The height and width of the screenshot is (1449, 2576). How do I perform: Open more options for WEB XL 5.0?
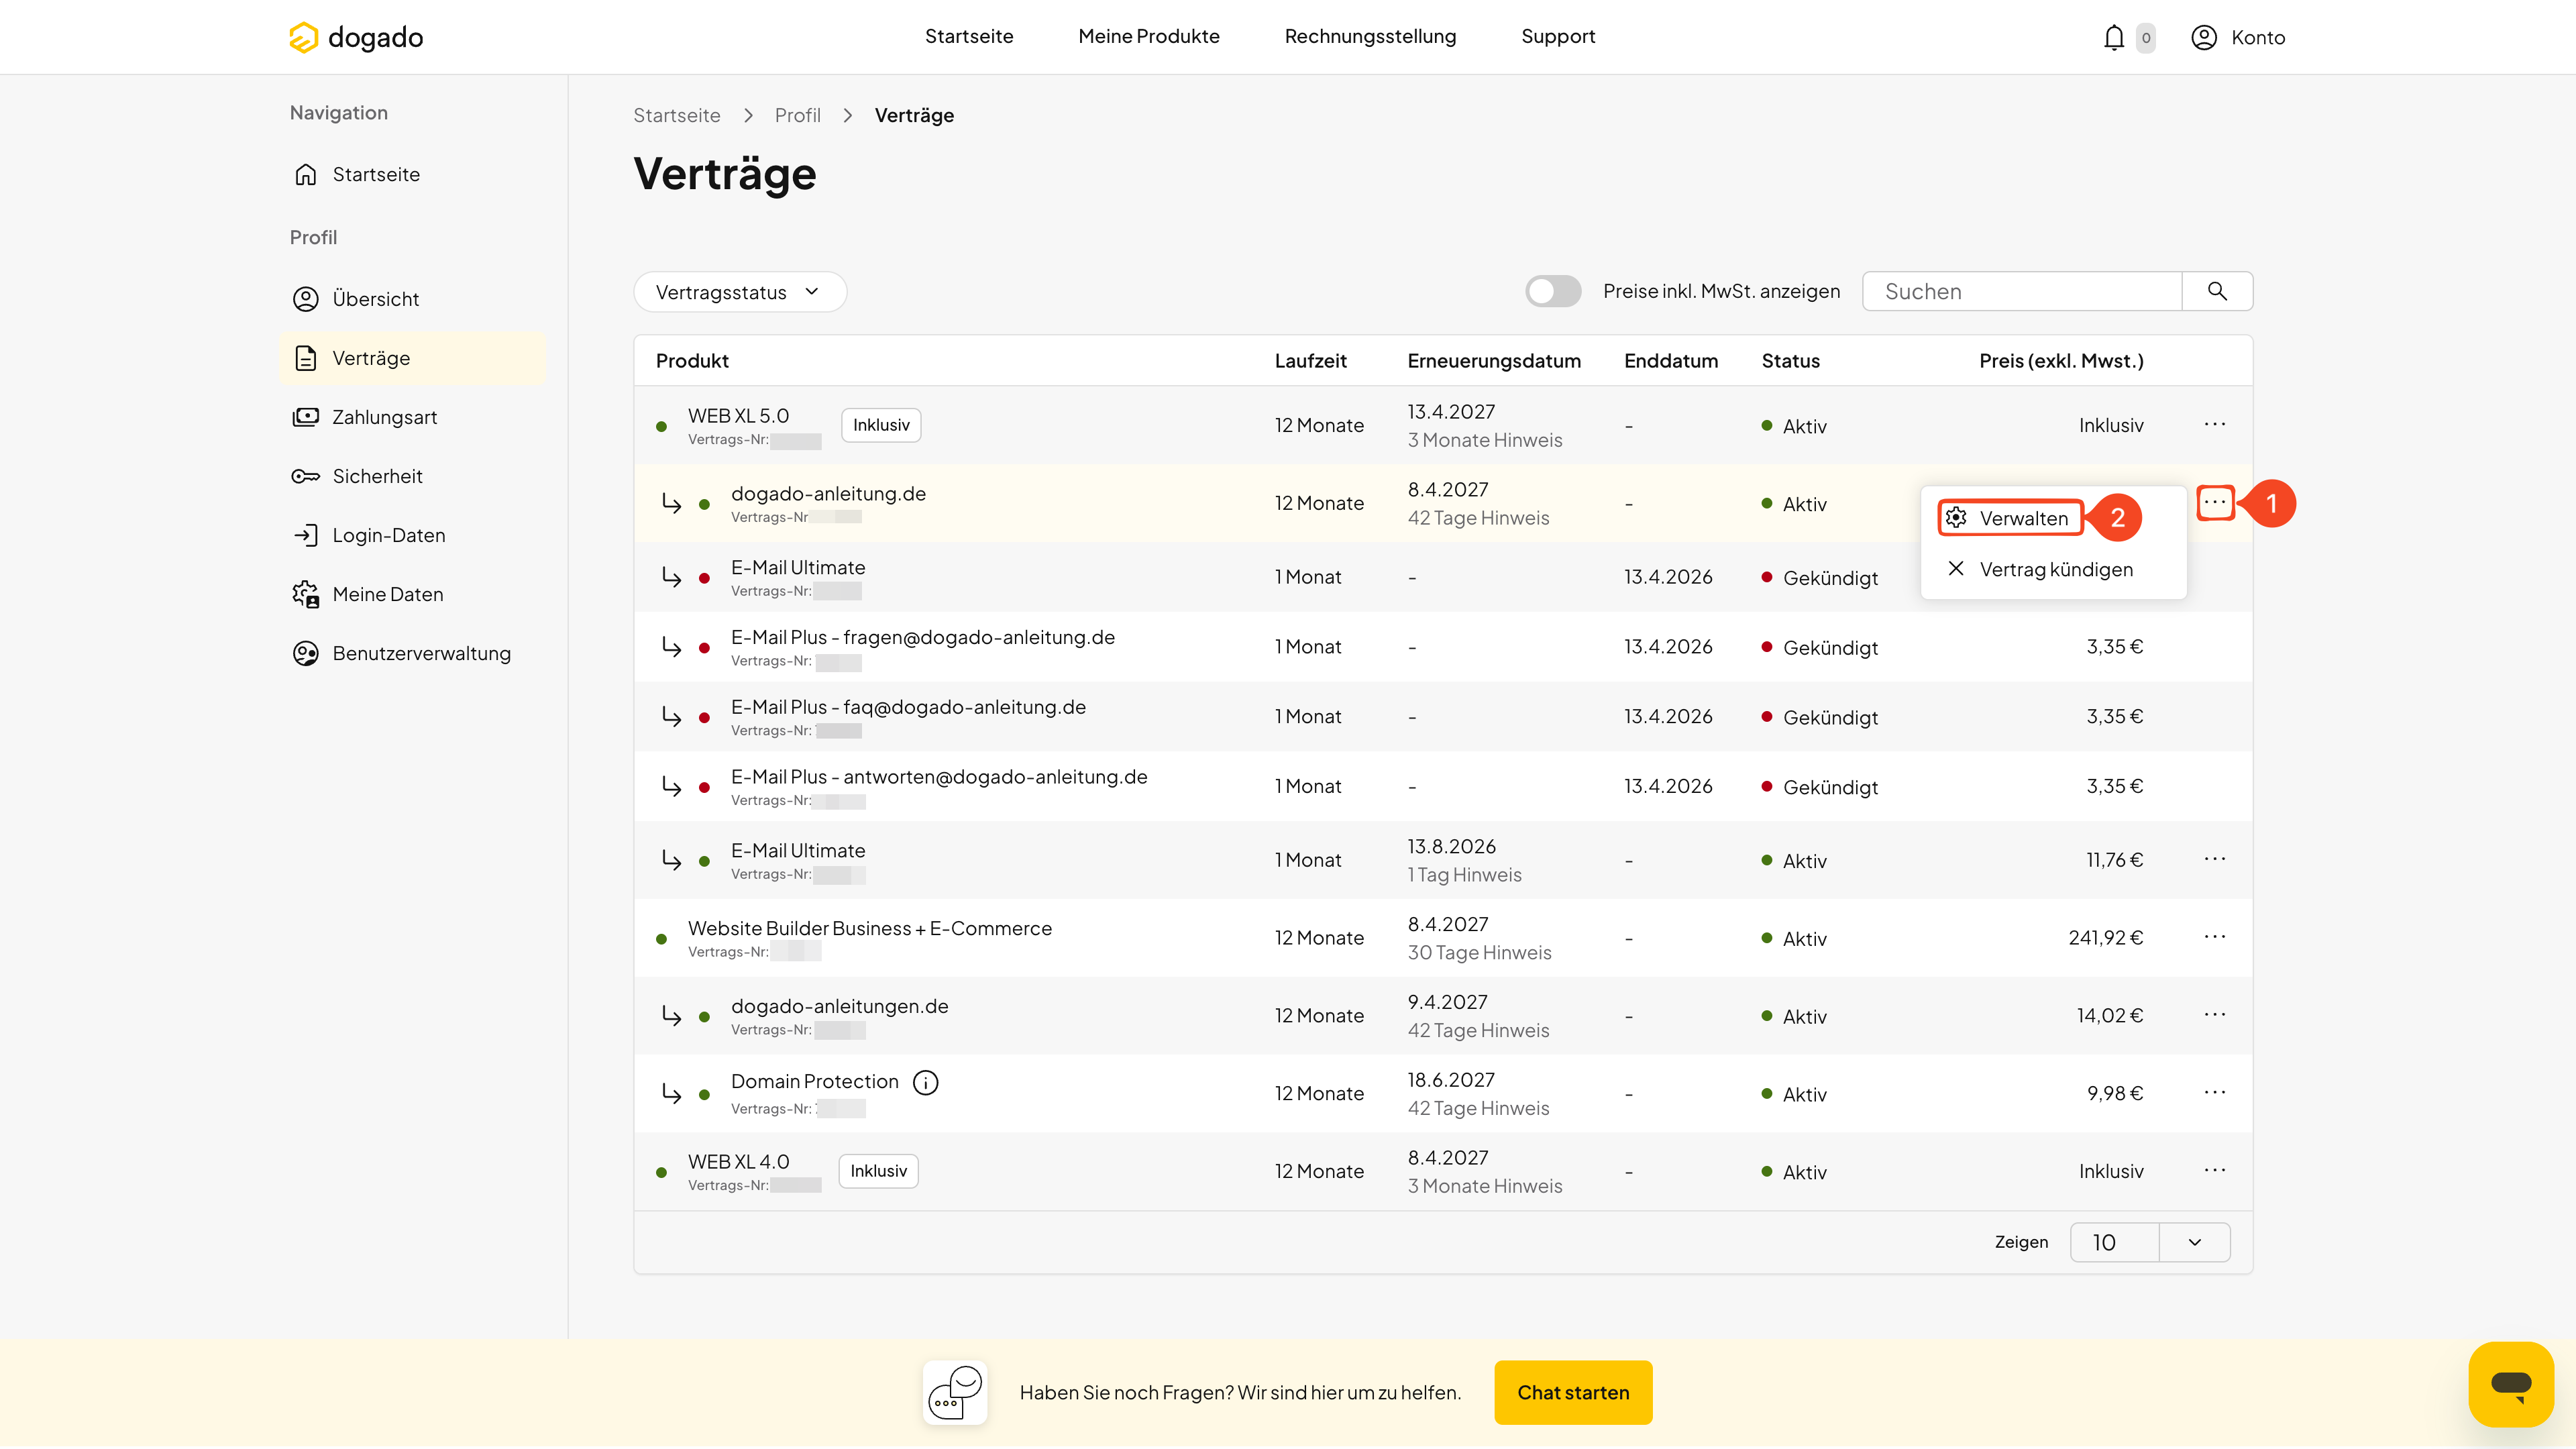coord(2215,425)
